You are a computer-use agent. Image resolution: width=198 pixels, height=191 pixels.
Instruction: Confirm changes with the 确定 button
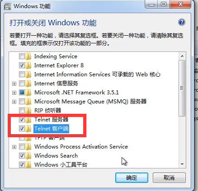[132, 178]
